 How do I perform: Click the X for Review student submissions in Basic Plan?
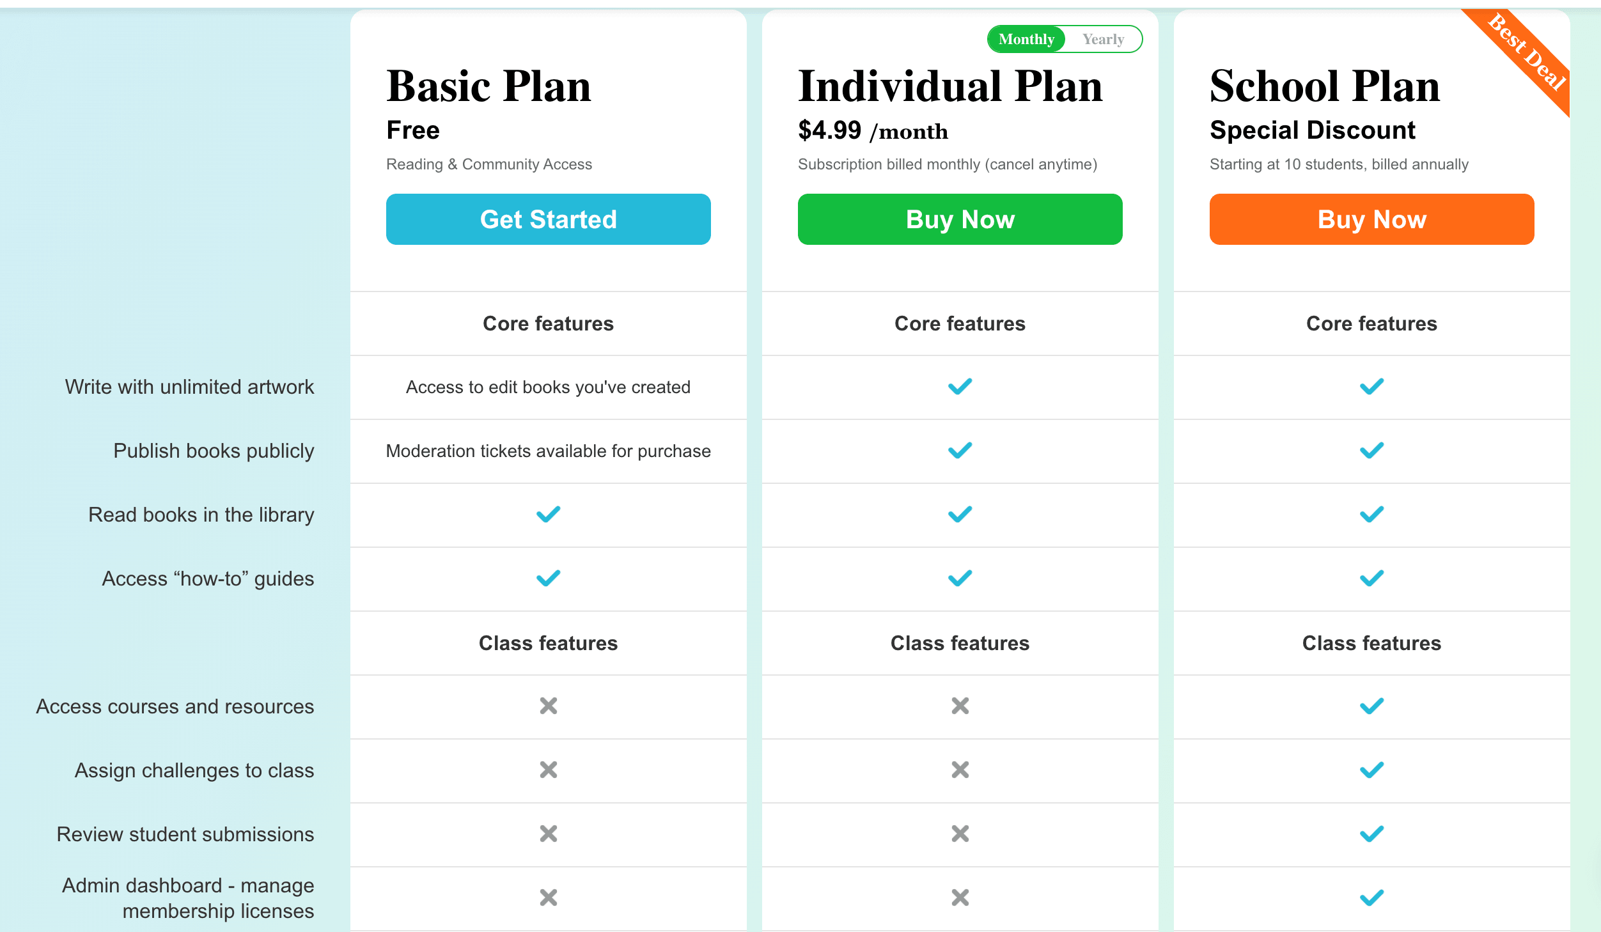[x=548, y=834]
